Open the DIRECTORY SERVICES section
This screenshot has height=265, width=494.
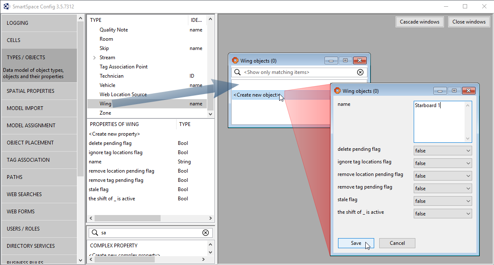tap(39, 246)
